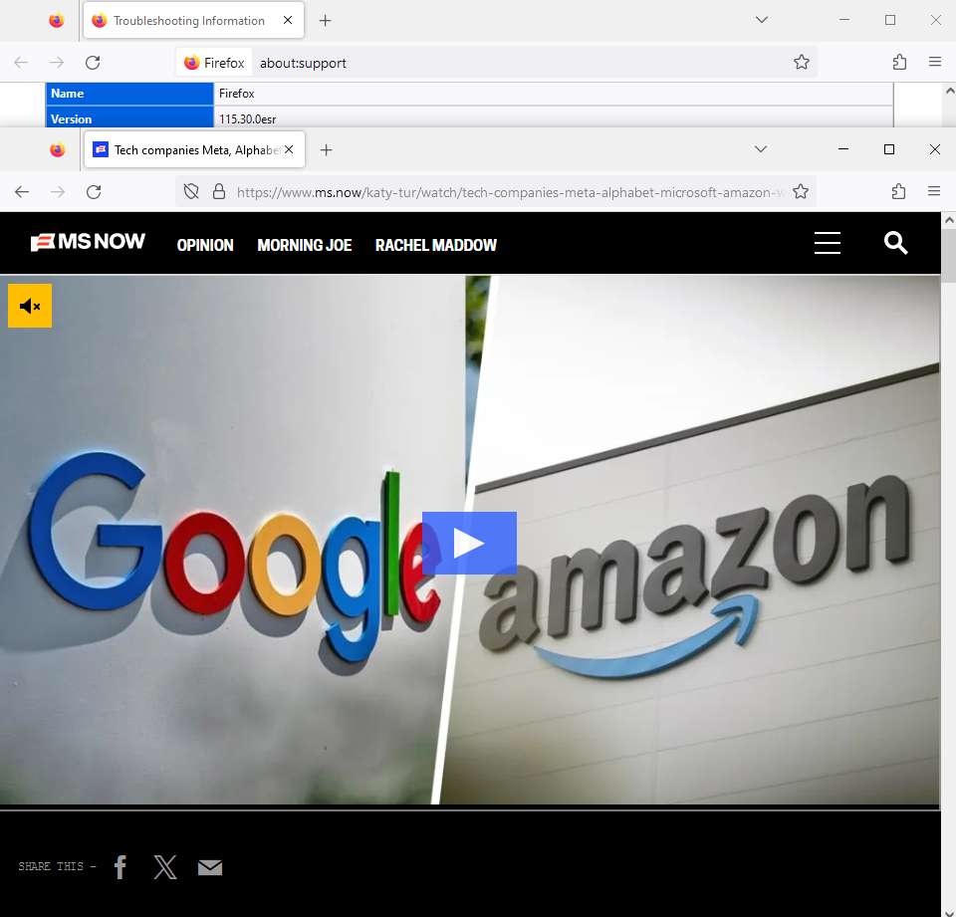Open Firefox View in the back window
The image size is (956, 917).
tap(57, 21)
